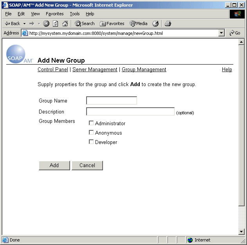Click the vertical scrollbar down arrow

click(x=241, y=232)
